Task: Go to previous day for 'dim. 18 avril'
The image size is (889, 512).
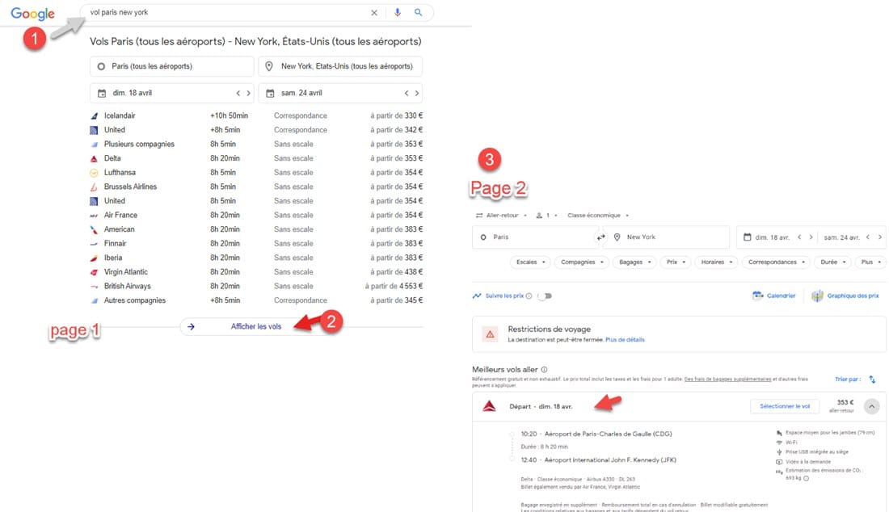Action: [238, 94]
